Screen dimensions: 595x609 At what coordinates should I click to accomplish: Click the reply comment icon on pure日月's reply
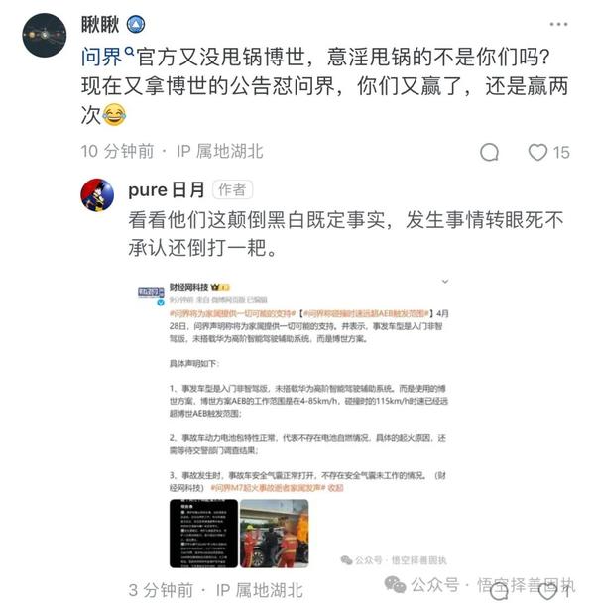click(498, 592)
